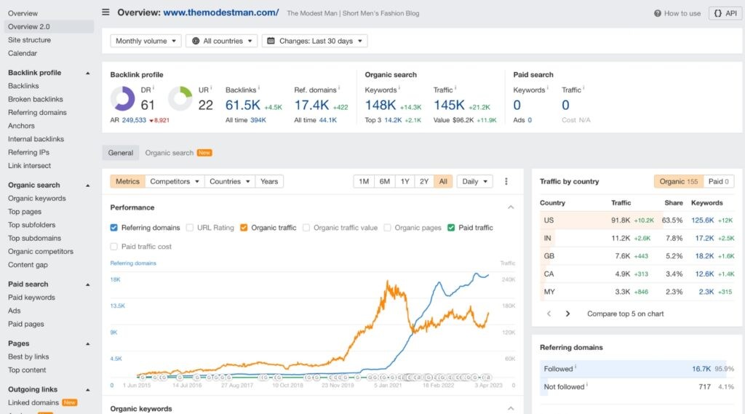This screenshot has width=745, height=414.
Task: Open the Monthly volume dropdown
Action: click(x=146, y=41)
